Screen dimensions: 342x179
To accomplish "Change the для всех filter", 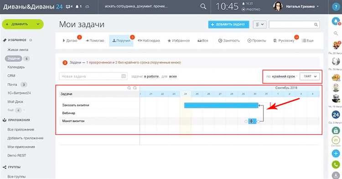I will (x=173, y=77).
